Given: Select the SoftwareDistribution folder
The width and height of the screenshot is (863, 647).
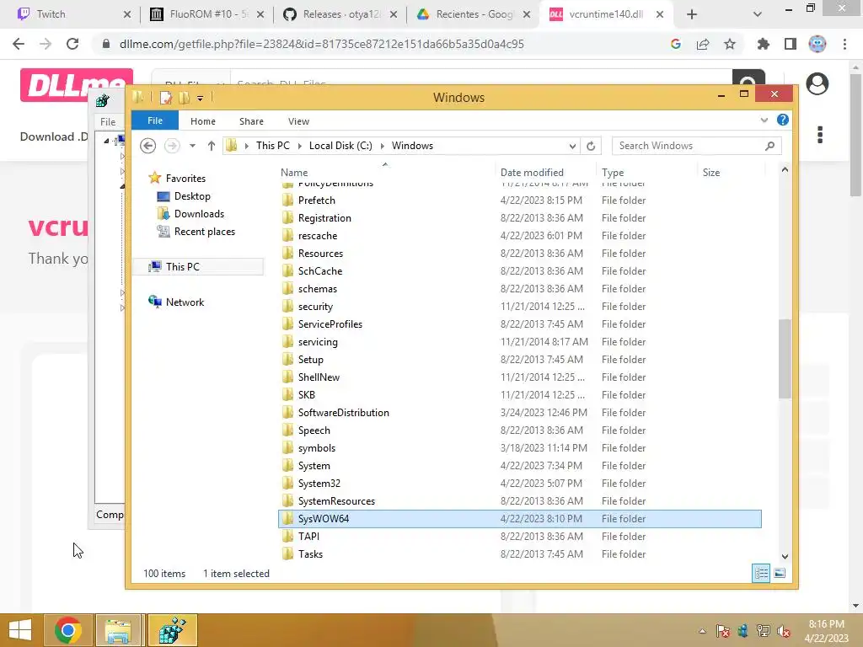Looking at the screenshot, I should point(519,413).
